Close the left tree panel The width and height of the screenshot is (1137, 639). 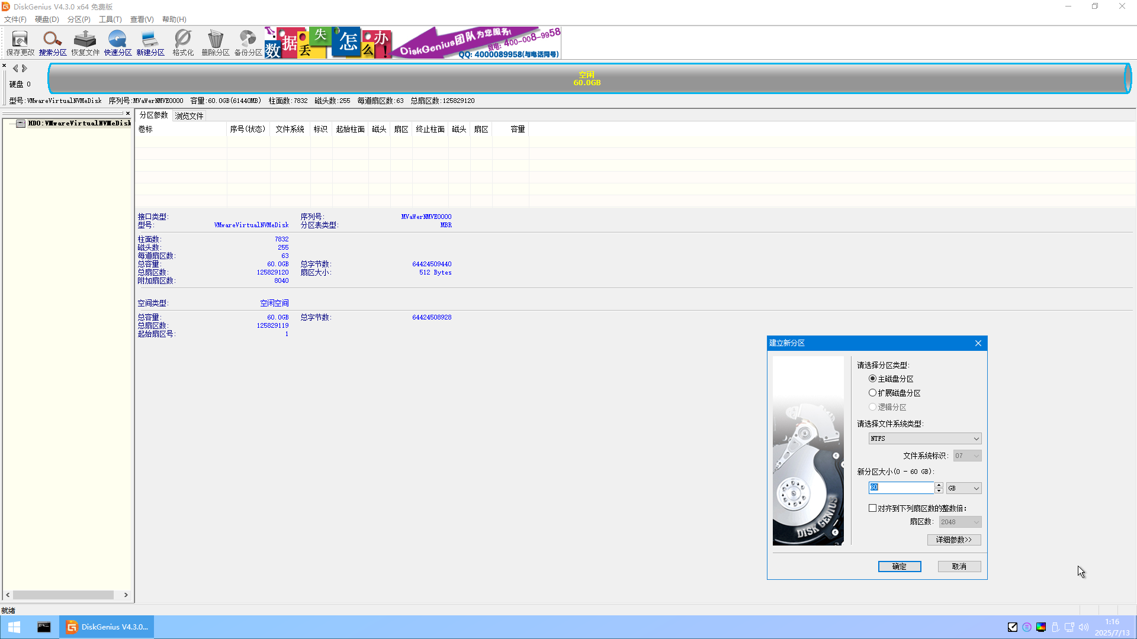127,113
